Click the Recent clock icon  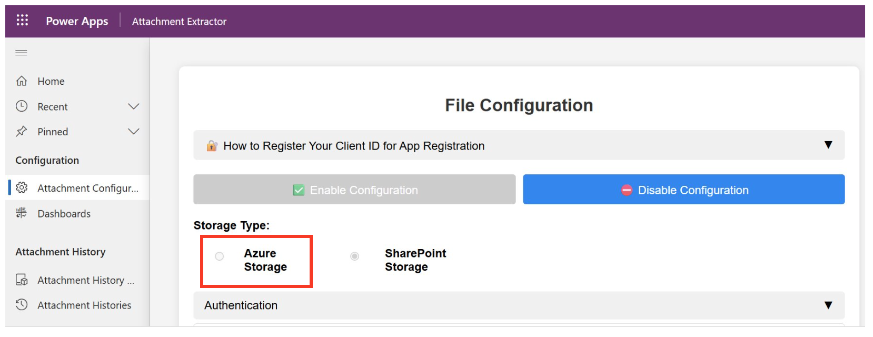[x=22, y=106]
